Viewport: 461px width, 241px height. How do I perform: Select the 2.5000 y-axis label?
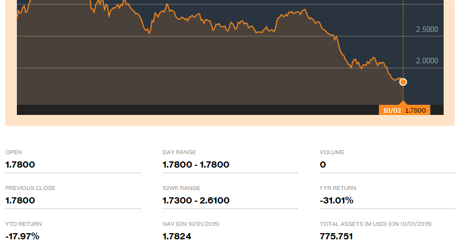pos(427,29)
